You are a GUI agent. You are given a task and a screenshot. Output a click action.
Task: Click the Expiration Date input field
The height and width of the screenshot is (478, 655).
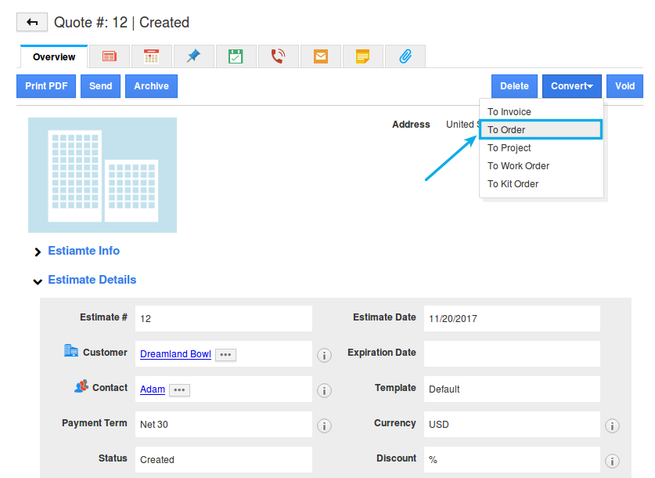(x=512, y=353)
